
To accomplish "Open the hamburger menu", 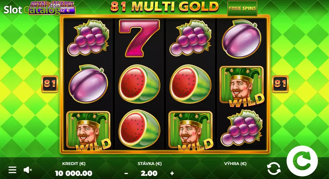I will (x=12, y=170).
